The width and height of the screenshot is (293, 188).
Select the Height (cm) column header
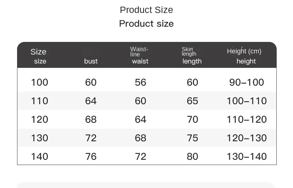[x=244, y=56]
